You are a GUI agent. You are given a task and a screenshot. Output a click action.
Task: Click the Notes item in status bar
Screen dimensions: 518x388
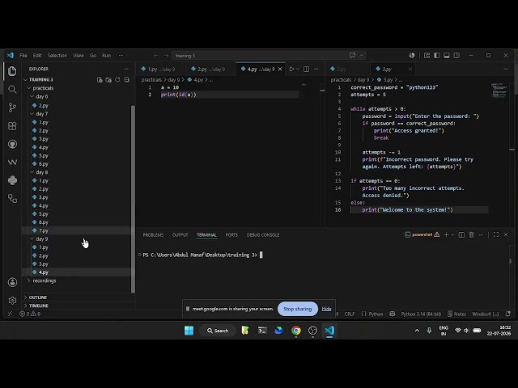point(456,314)
